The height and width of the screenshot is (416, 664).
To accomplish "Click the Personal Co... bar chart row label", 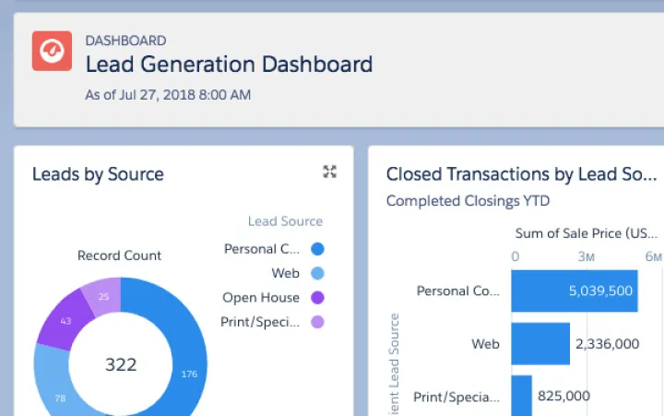I will 457,291.
